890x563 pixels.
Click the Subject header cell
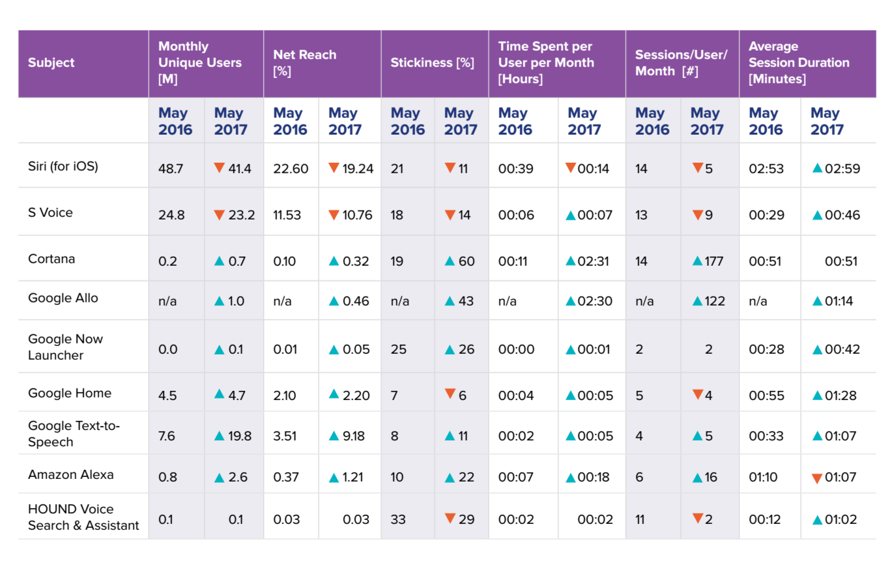coord(51,63)
